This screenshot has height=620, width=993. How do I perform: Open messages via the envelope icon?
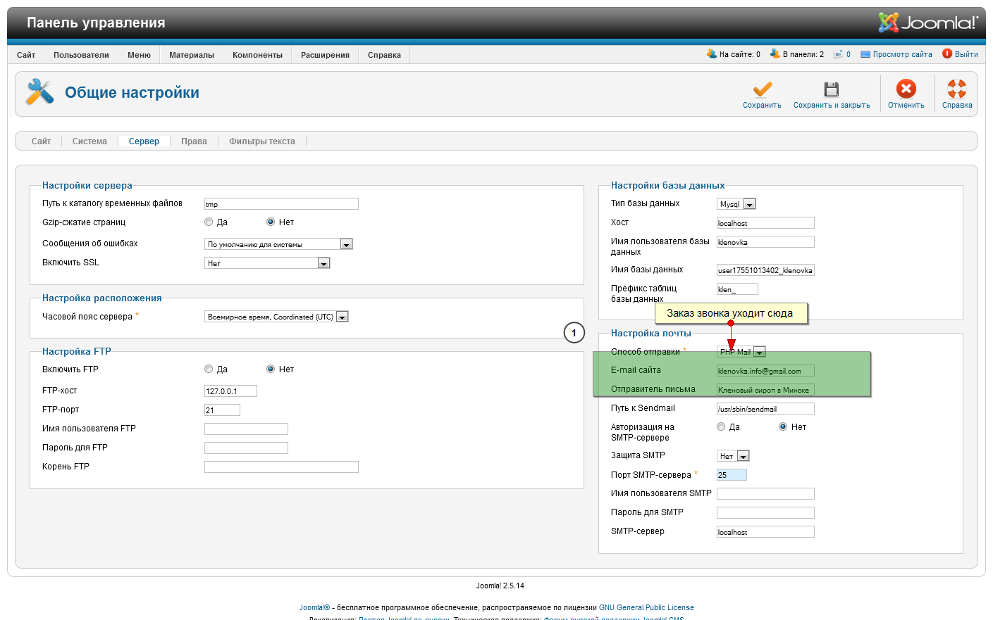(x=839, y=54)
